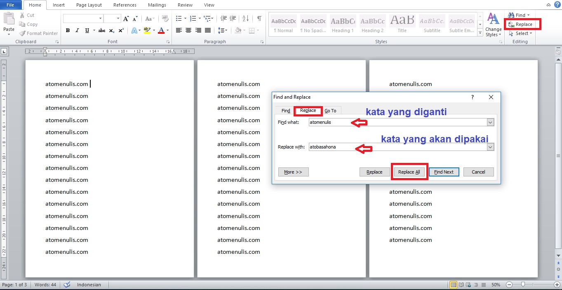Screen dimensions: 562x290
Task: Expand the Find what history dropdown
Action: [490, 122]
